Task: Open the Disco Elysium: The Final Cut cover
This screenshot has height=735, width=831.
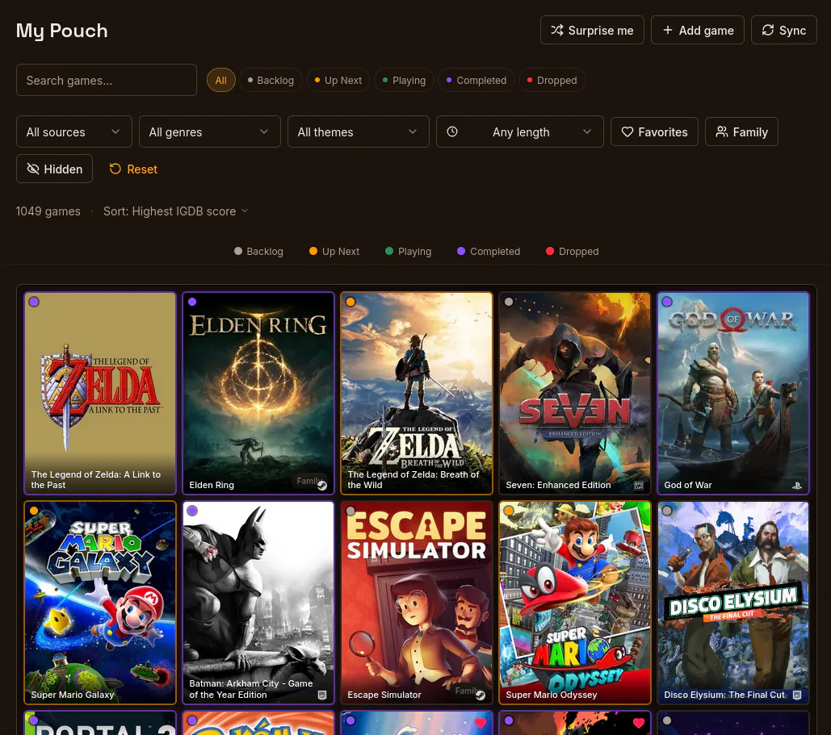Action: (733, 603)
